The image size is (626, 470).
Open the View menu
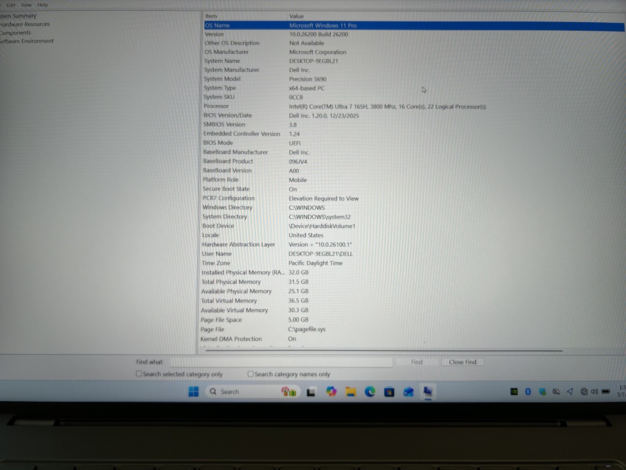(x=26, y=5)
